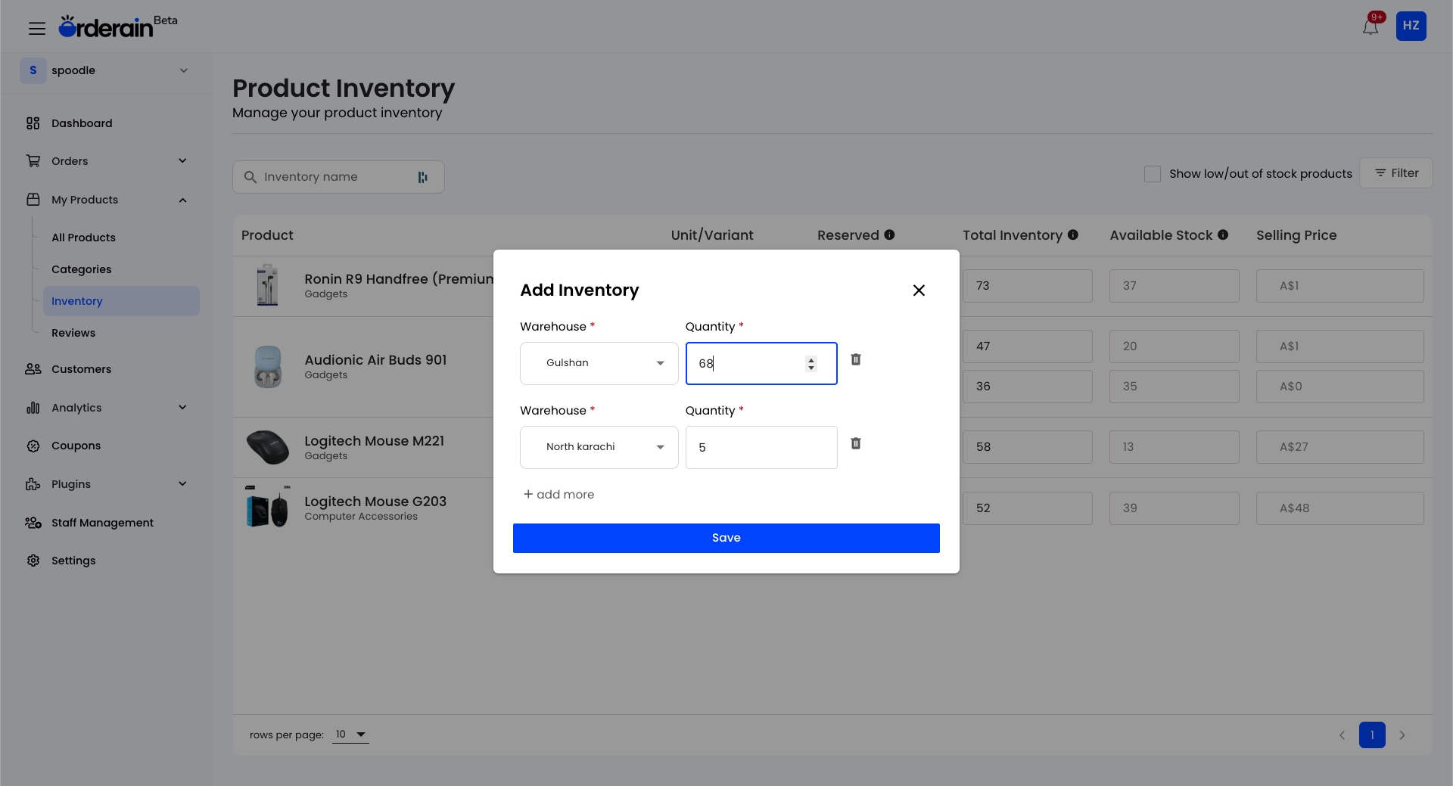
Task: Delete the Gulshan warehouse row via trash icon
Action: (856, 359)
